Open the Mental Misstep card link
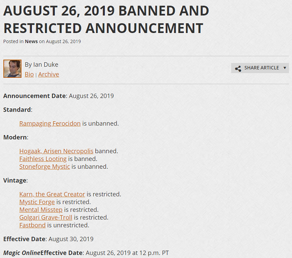This screenshot has width=292, height=258. (x=41, y=210)
